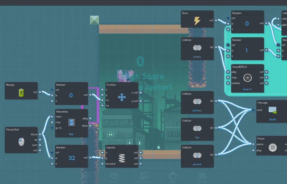287x184 pixels.
Task: Click the 'ground' collision label
Action: coord(197,164)
